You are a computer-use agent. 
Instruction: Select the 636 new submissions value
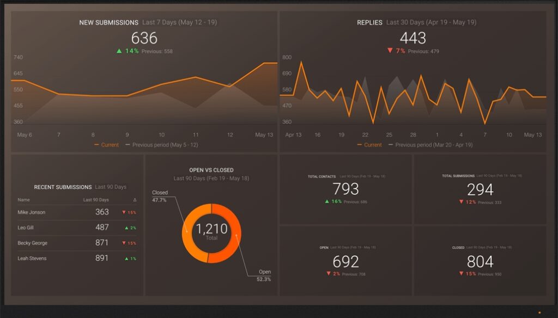point(144,38)
